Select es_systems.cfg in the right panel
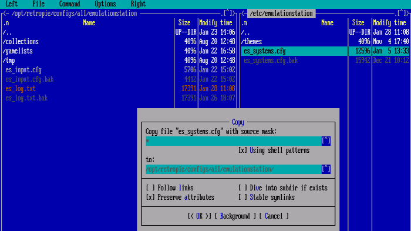This screenshot has width=411, height=231. pos(294,51)
